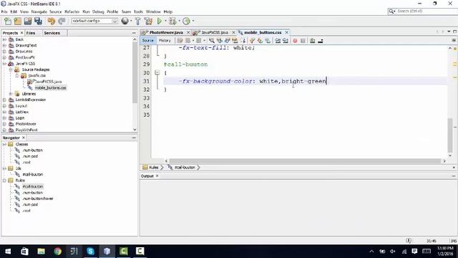The width and height of the screenshot is (458, 258).
Task: Collapse the JavaFX CSS project node
Action: point(4,64)
